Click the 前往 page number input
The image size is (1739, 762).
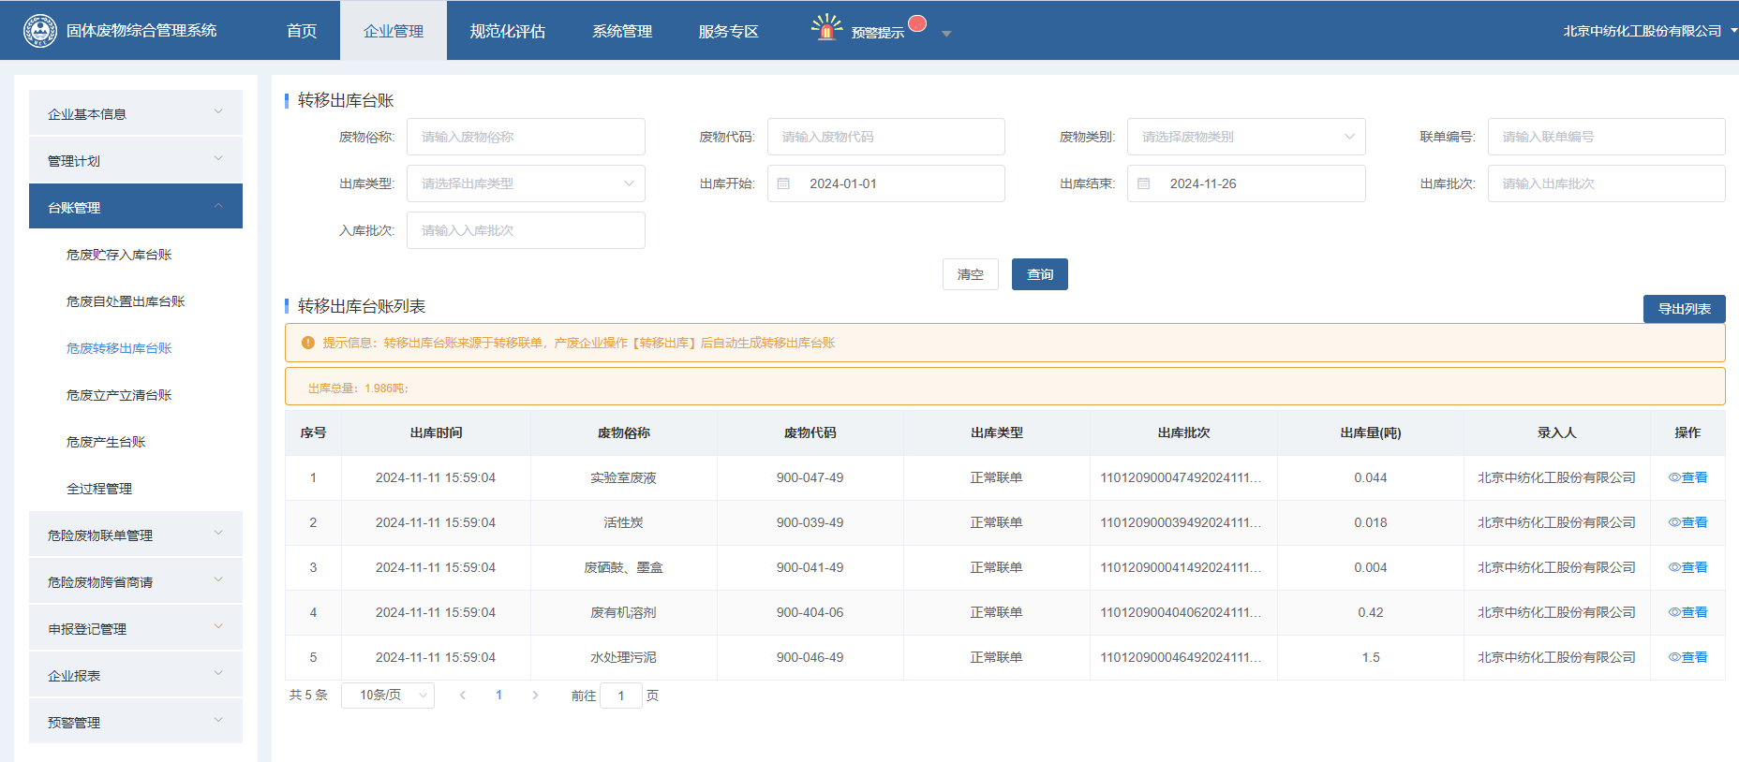620,696
